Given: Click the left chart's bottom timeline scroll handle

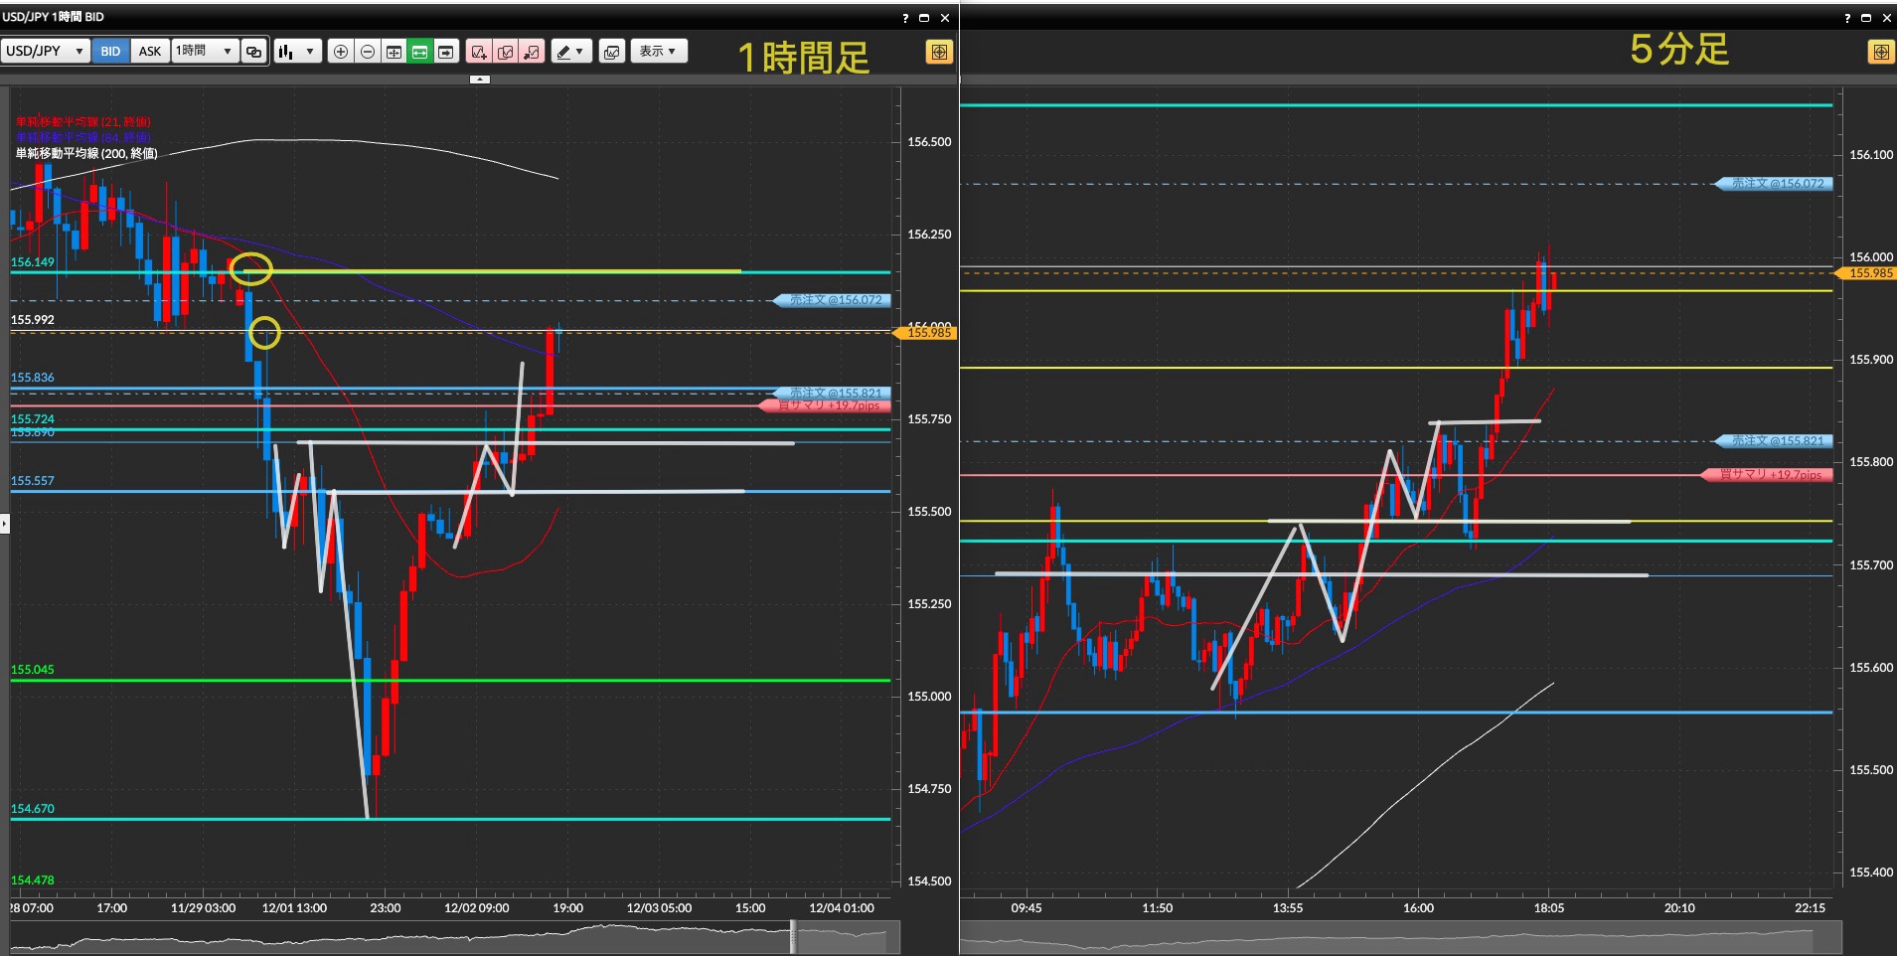Looking at the screenshot, I should click(x=792, y=936).
